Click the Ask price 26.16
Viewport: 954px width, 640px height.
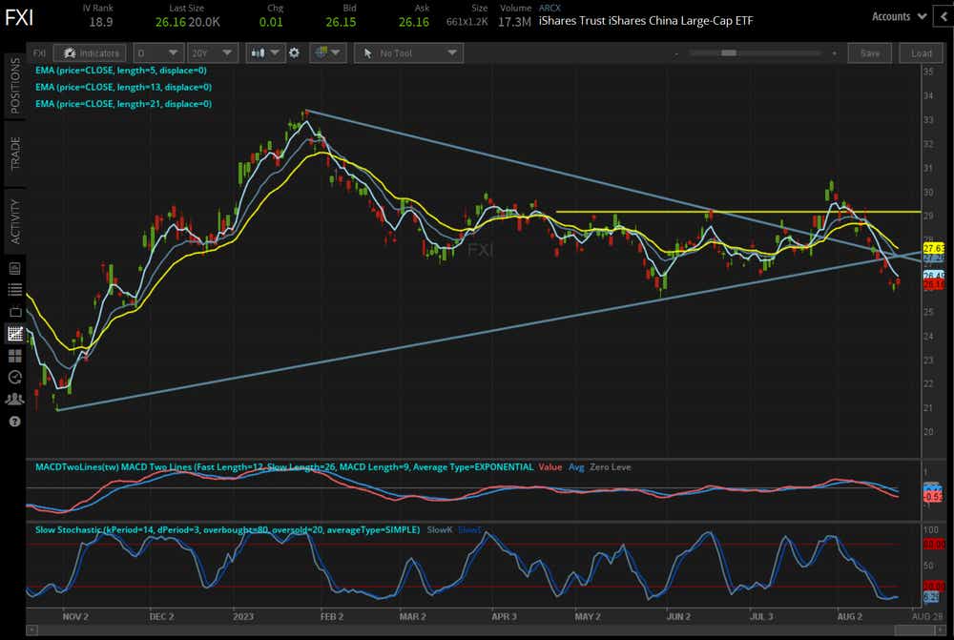[x=414, y=23]
